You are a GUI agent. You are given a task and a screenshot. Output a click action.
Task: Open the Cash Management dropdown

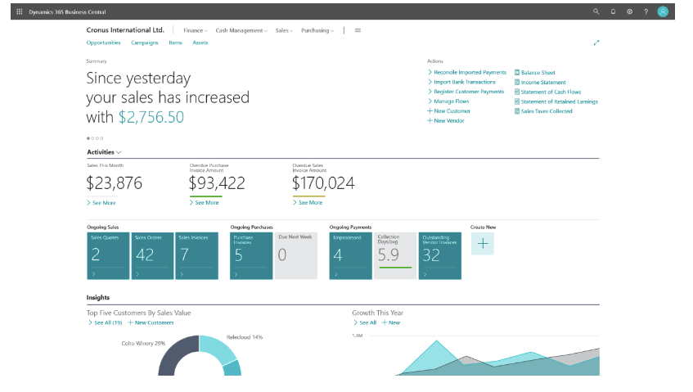point(241,30)
